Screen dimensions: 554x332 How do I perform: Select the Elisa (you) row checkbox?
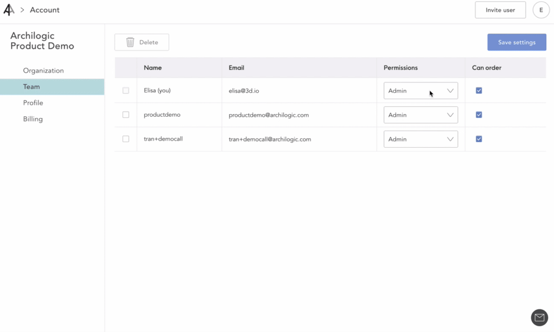pyautogui.click(x=126, y=91)
